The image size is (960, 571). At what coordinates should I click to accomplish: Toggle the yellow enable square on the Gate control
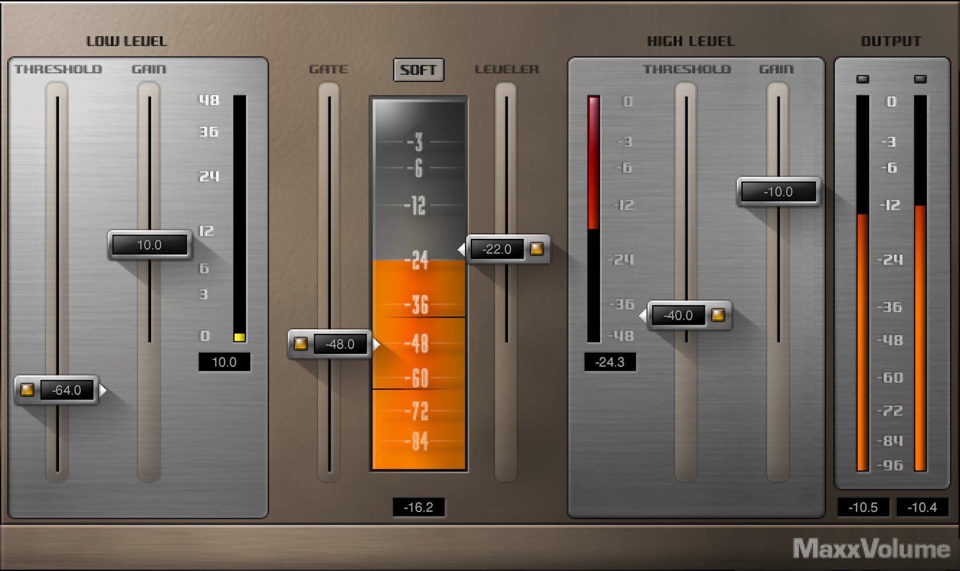[302, 344]
